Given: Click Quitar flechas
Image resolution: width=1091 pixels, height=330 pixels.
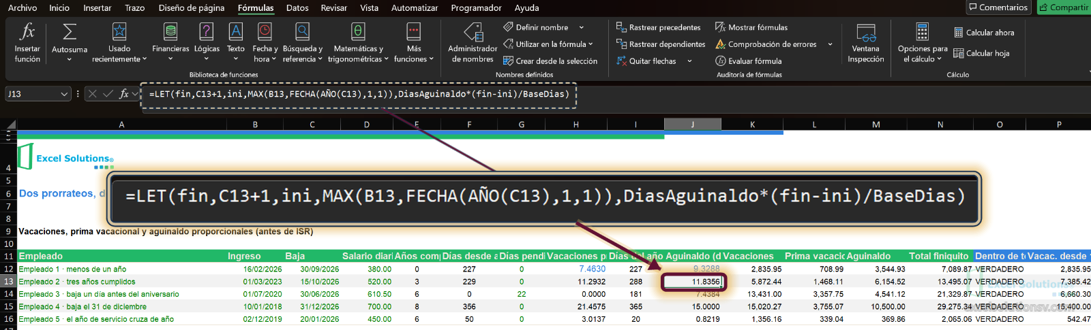Looking at the screenshot, I should pyautogui.click(x=646, y=61).
